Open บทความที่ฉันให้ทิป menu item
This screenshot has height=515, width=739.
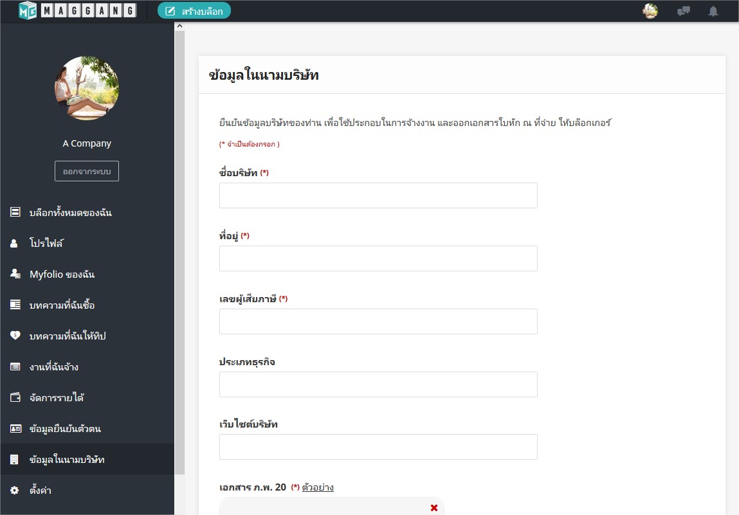coord(87,336)
